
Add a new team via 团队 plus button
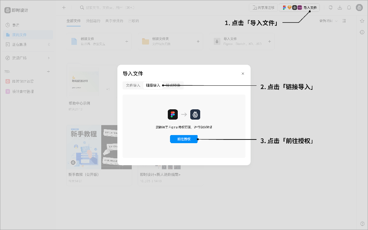pos(48,71)
